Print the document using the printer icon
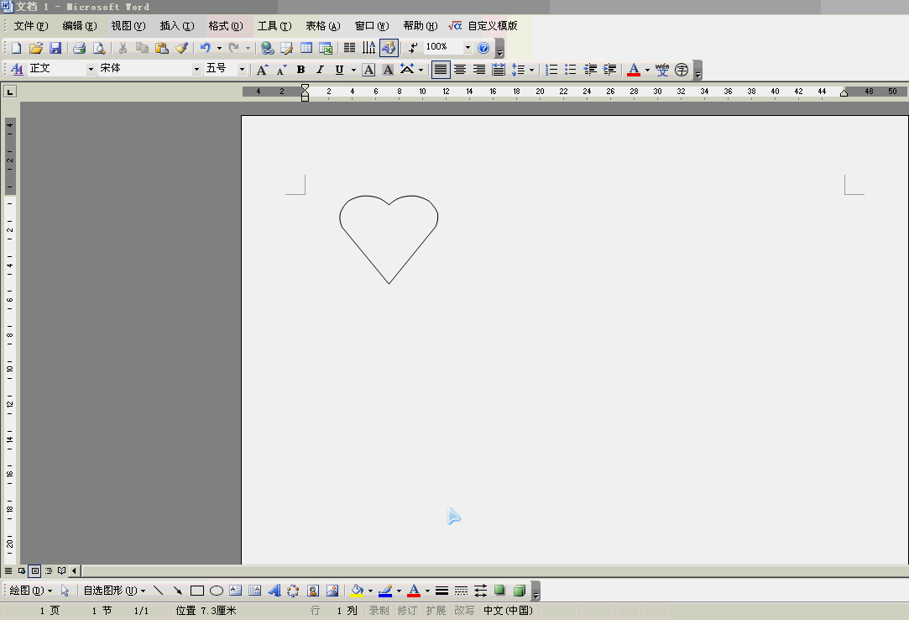The image size is (909, 620). (80, 48)
